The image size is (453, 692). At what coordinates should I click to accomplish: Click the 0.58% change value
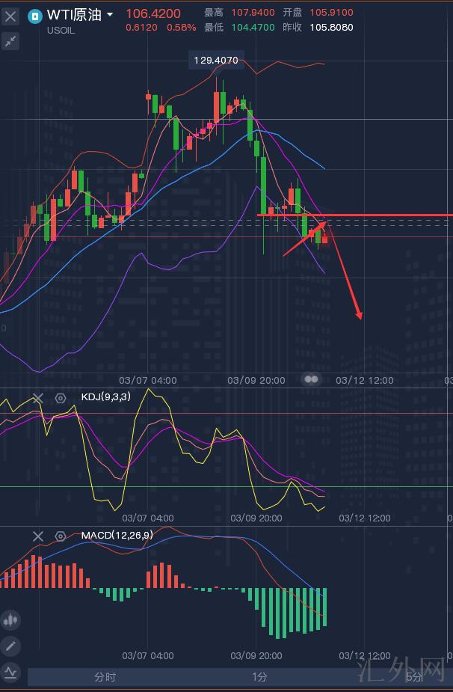[182, 28]
